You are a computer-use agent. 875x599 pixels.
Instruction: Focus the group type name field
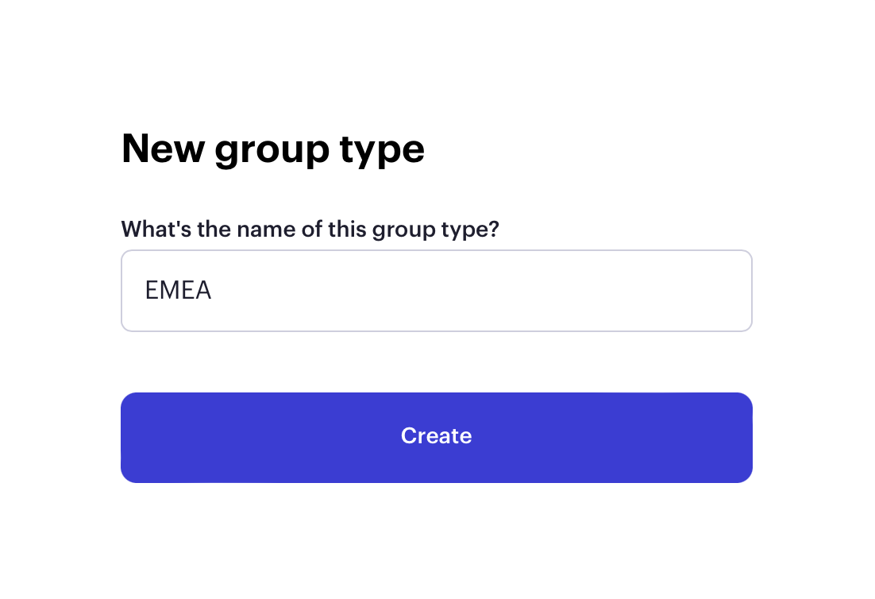pyautogui.click(x=437, y=291)
